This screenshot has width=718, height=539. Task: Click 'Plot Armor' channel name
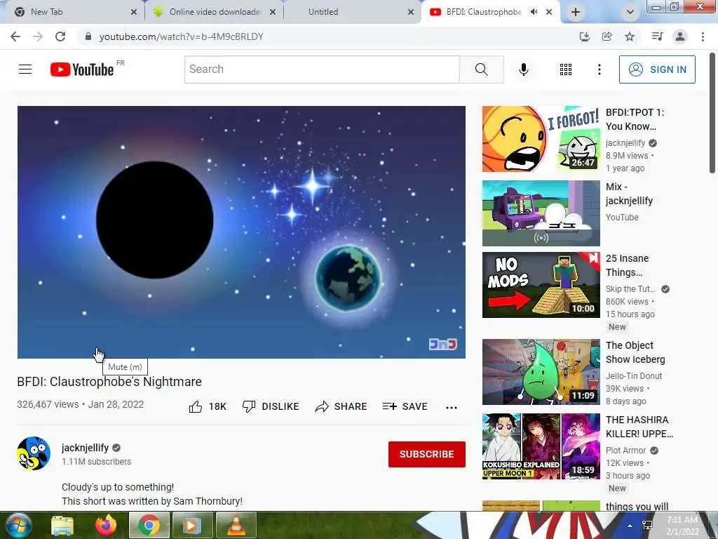(x=625, y=450)
